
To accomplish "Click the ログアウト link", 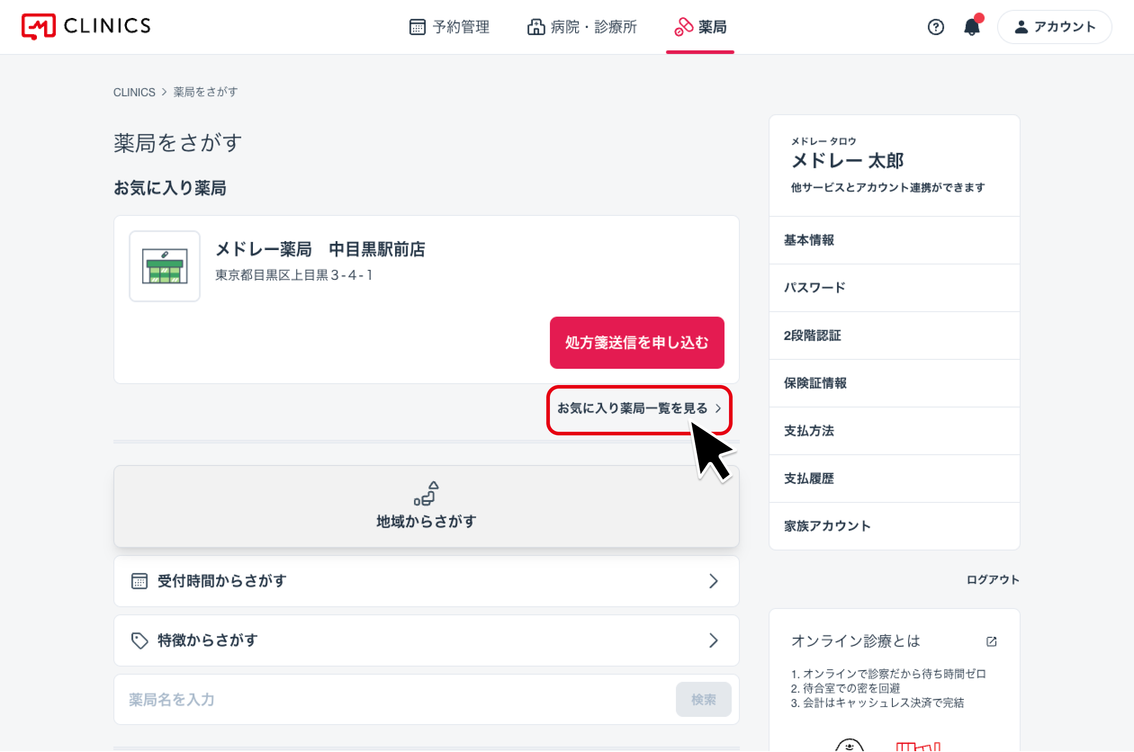I will (x=993, y=580).
